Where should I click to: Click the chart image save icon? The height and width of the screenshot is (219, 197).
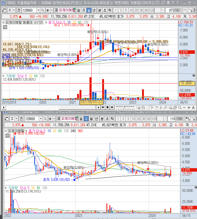click(175, 108)
